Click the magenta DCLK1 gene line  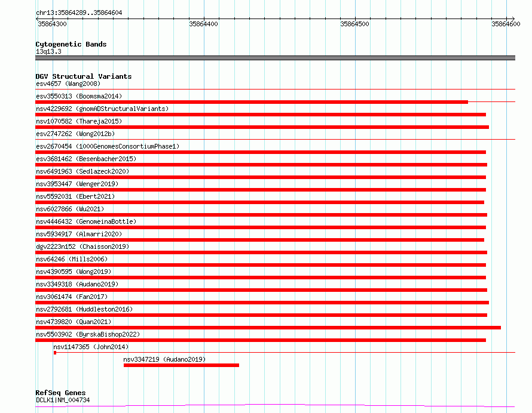pos(275,405)
